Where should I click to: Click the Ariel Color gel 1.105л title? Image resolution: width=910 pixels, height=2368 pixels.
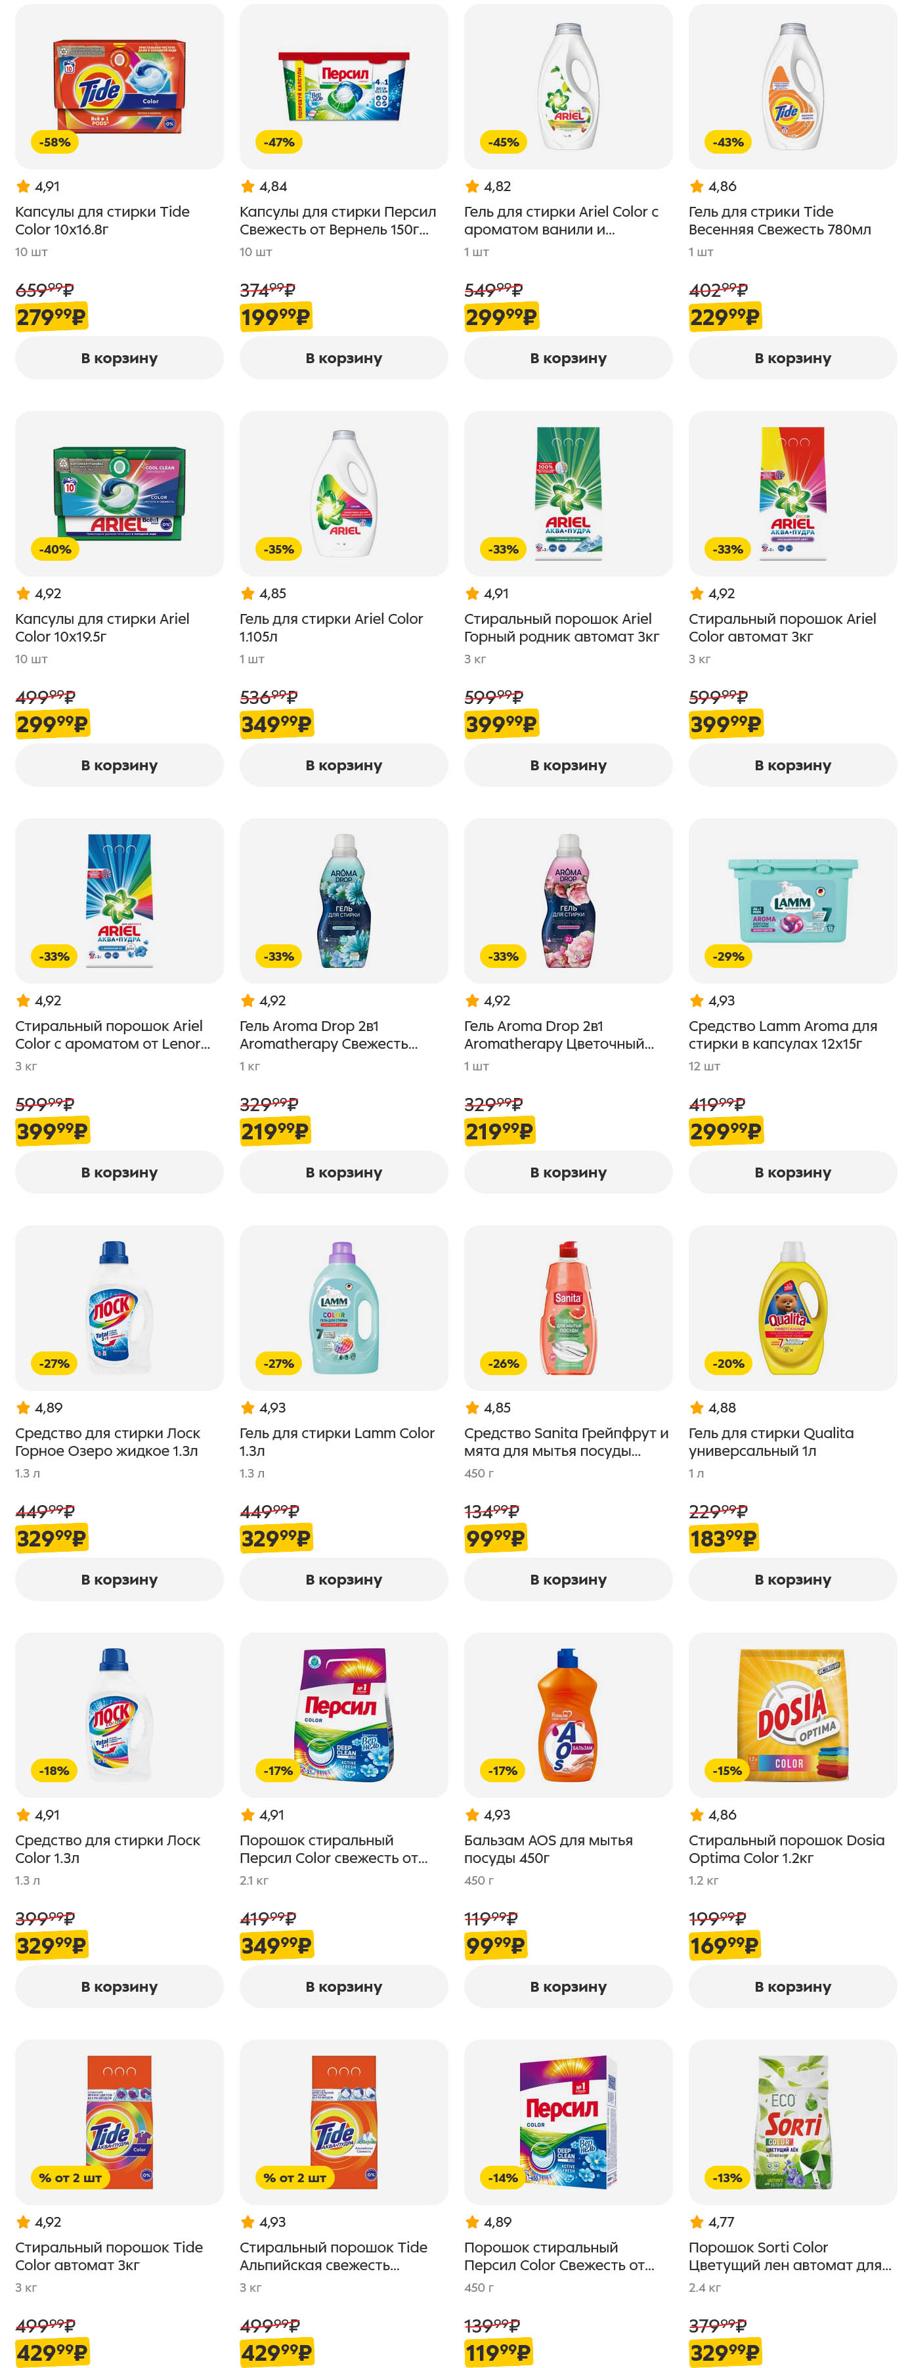click(331, 627)
